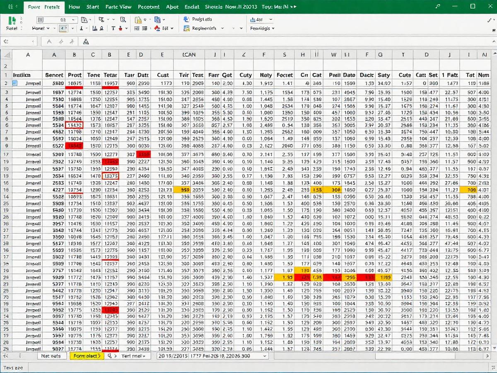Open the name box dropdown in formula bar
The width and height of the screenshot is (497, 373).
33,41
